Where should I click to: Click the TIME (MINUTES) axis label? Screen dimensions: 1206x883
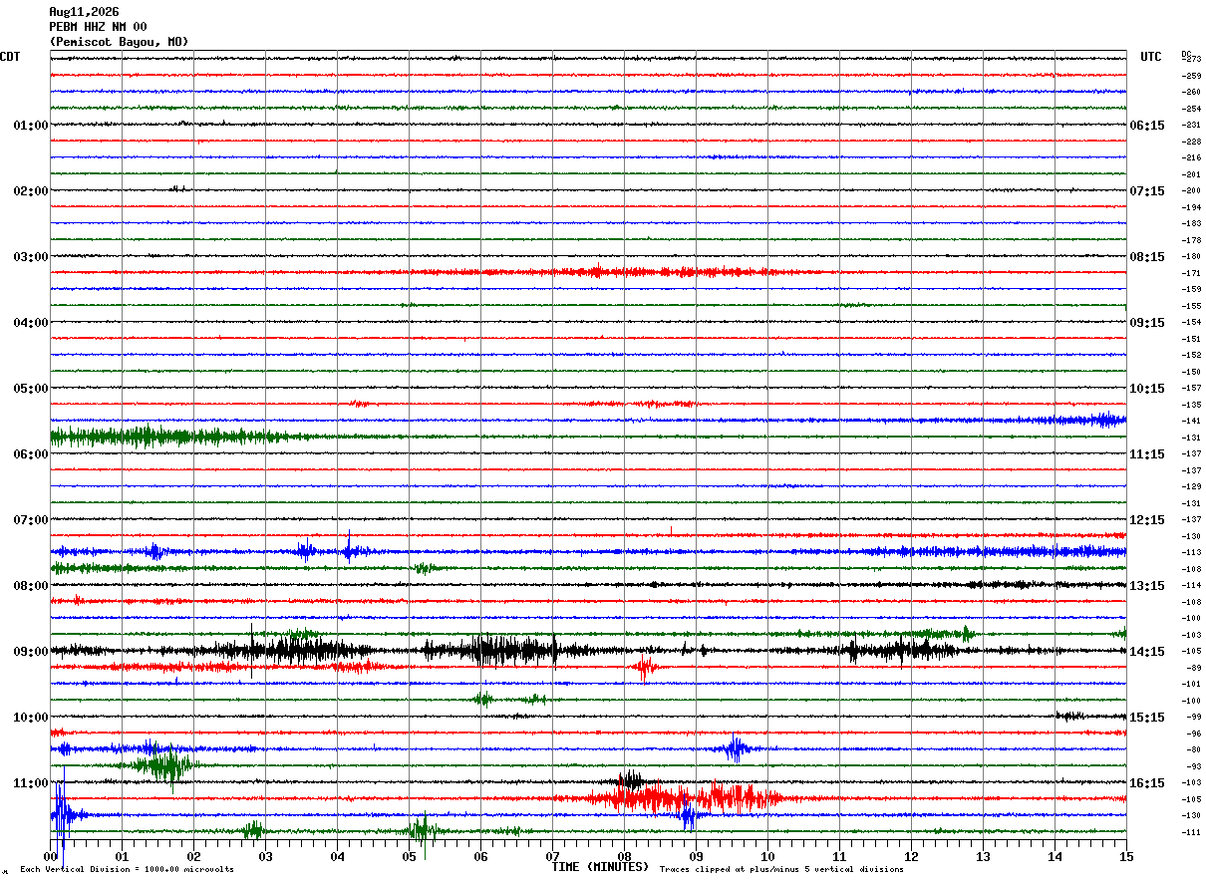click(x=600, y=867)
